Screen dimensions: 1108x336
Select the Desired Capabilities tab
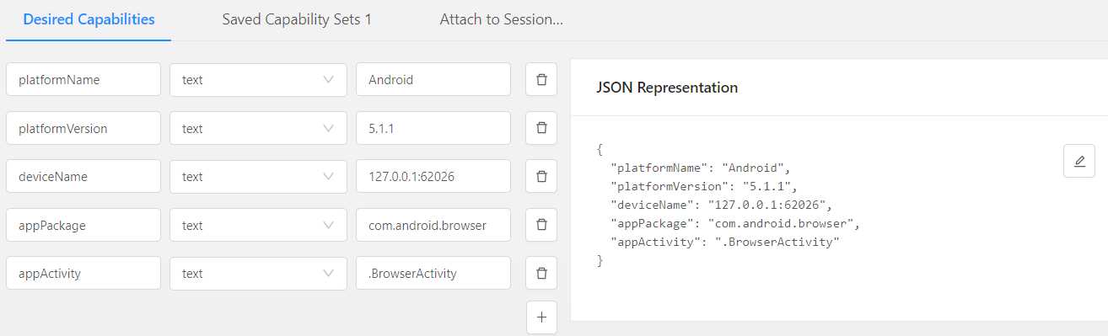(x=89, y=20)
